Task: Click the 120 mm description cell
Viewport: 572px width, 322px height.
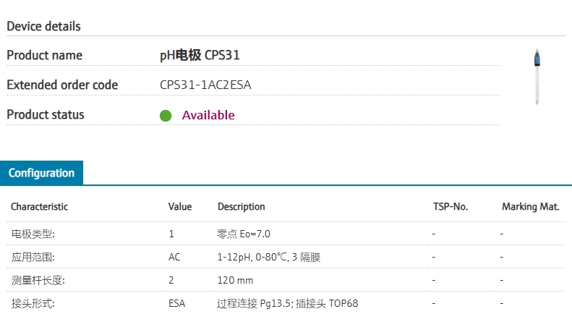Action: pos(235,280)
